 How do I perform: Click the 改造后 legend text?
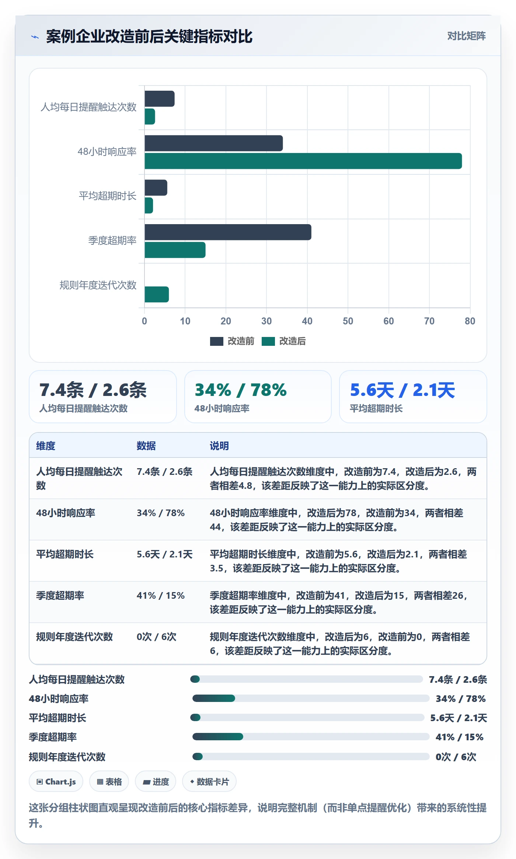point(292,341)
